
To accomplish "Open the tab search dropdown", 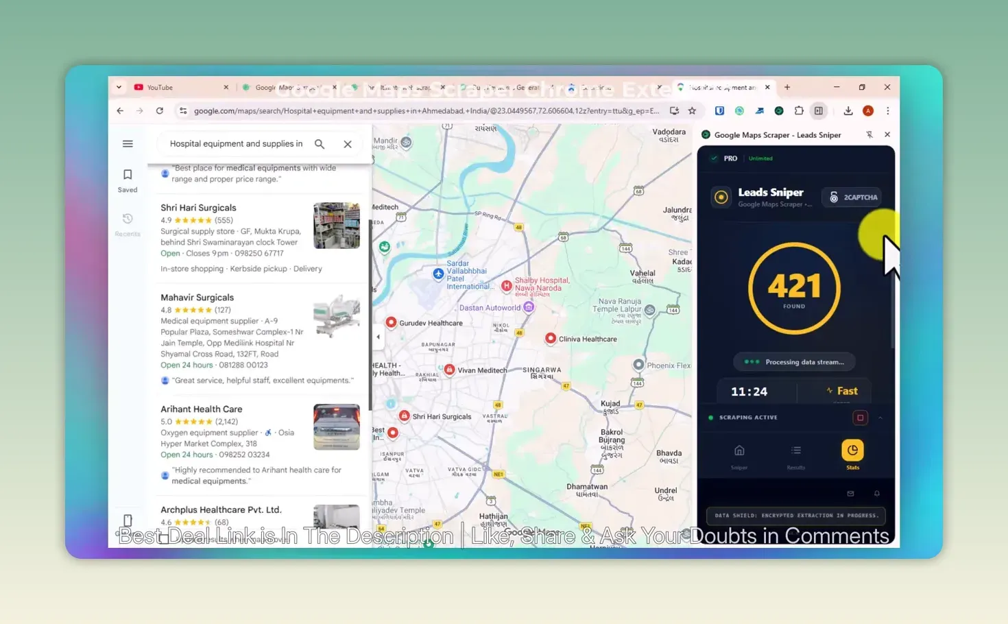I will click(x=119, y=88).
